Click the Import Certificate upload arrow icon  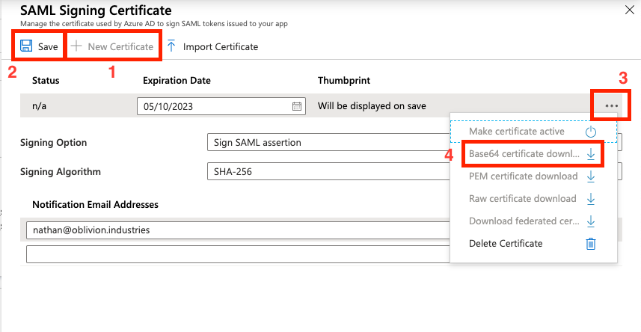click(x=171, y=46)
